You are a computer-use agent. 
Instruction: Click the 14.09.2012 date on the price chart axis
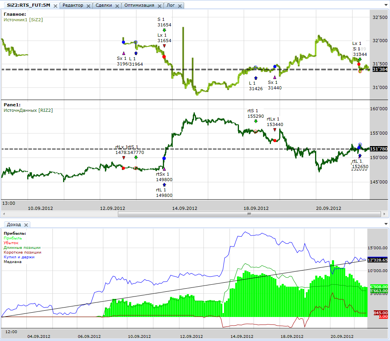pos(185,208)
